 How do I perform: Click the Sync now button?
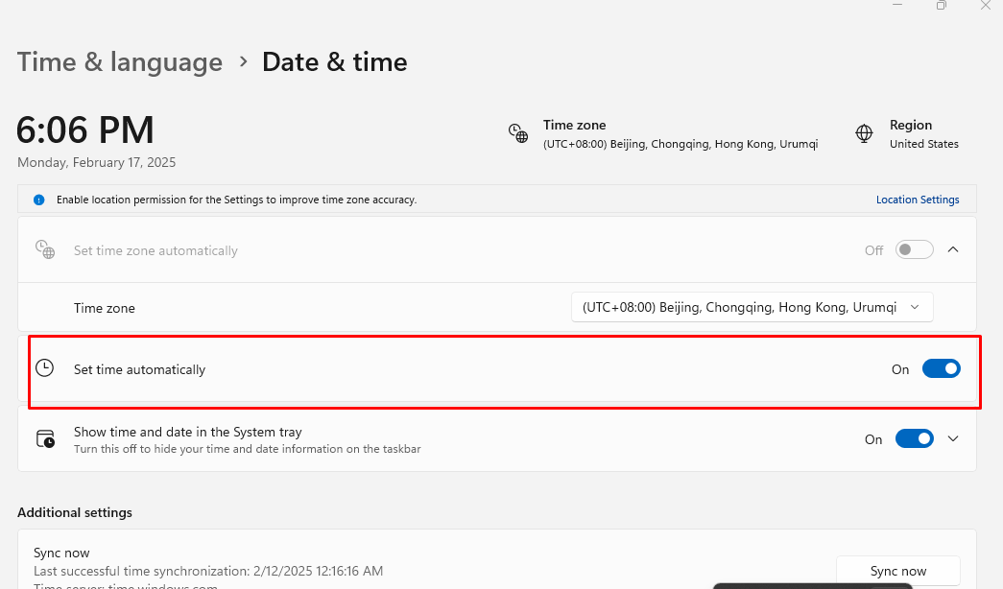click(897, 570)
